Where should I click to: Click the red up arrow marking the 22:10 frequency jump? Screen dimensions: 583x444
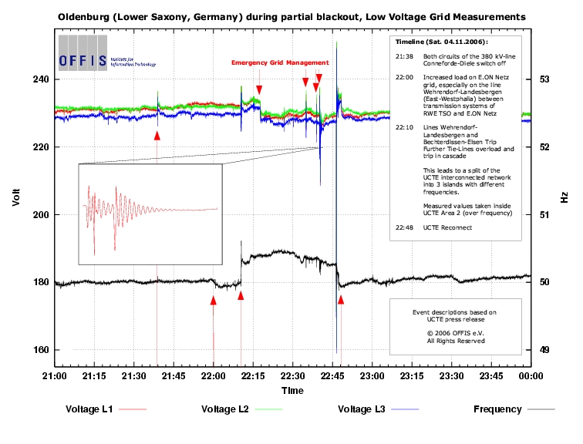point(241,294)
